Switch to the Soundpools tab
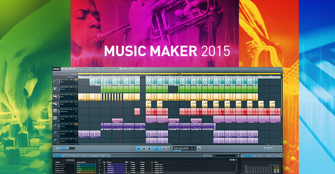 pos(58,156)
